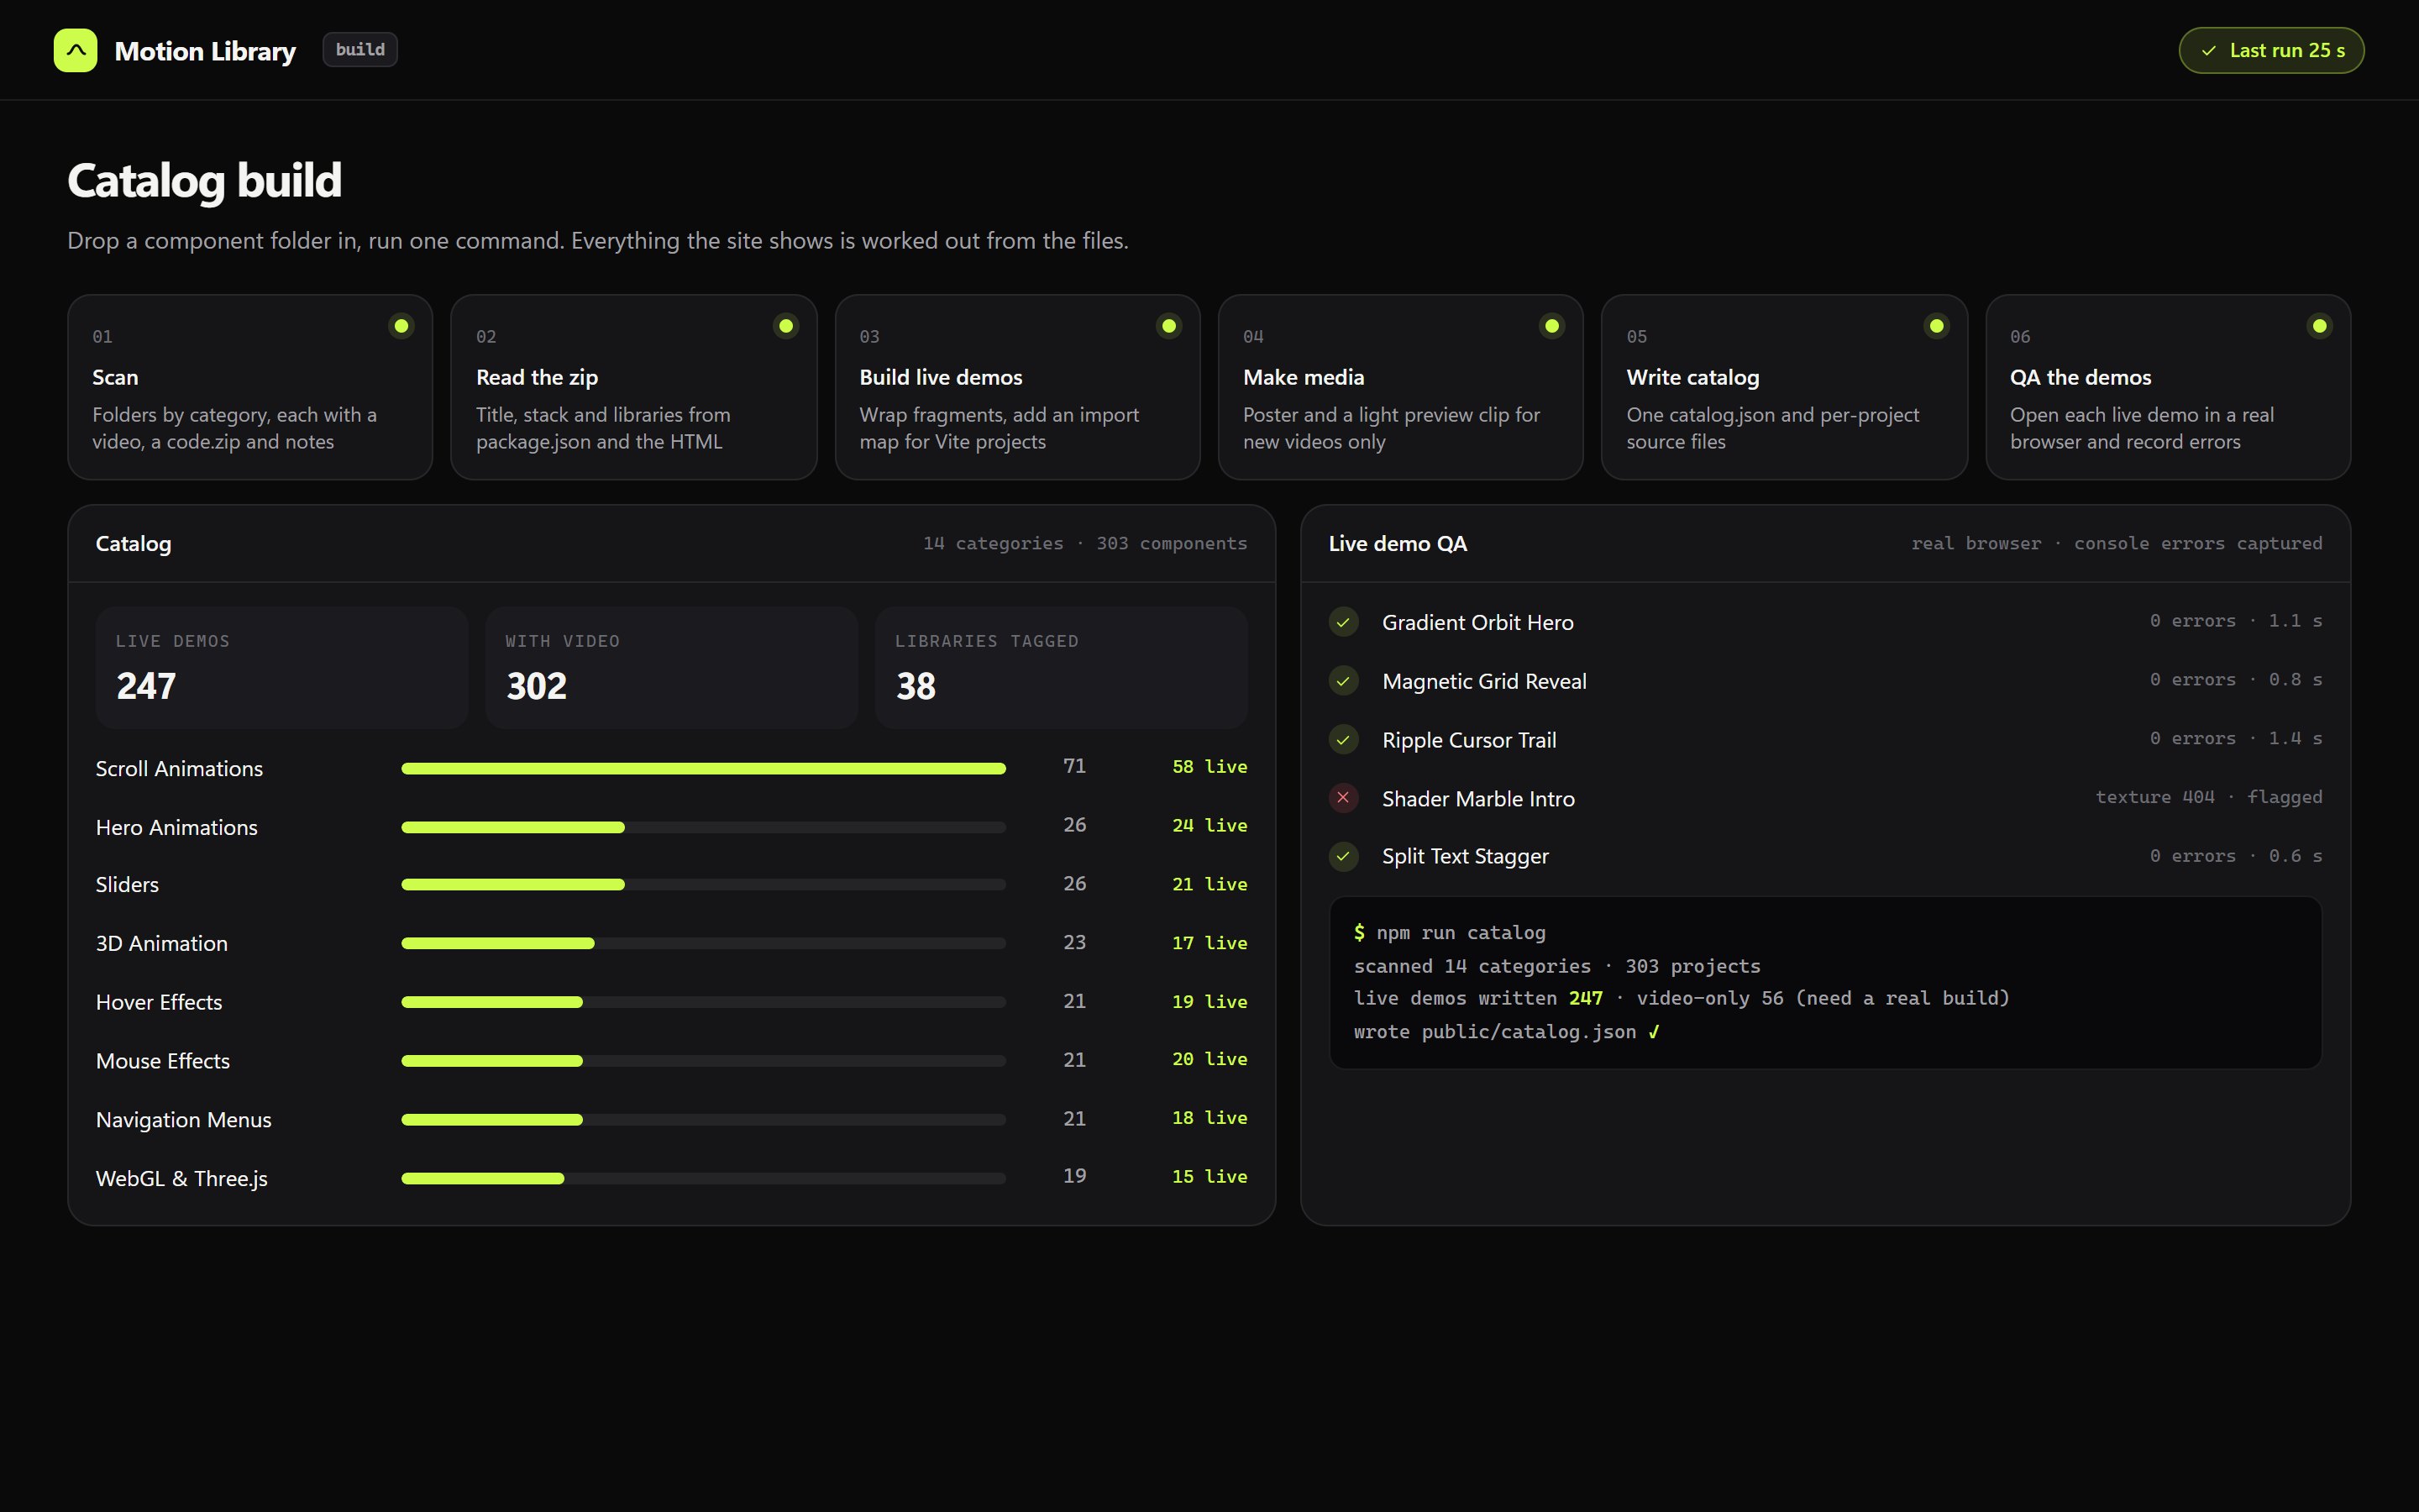The image size is (2419, 1512).
Task: Click the 19 live value for Hover Effects
Action: tap(1209, 1002)
